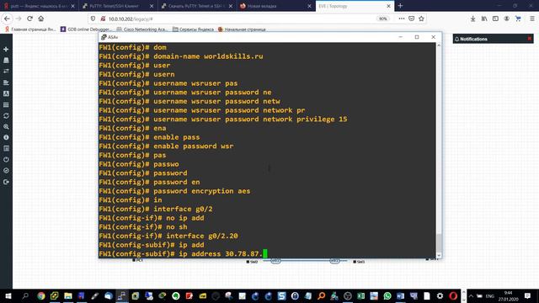The height and width of the screenshot is (303, 539).
Task: Open GDB online Debugger bookmark
Action: click(x=86, y=29)
